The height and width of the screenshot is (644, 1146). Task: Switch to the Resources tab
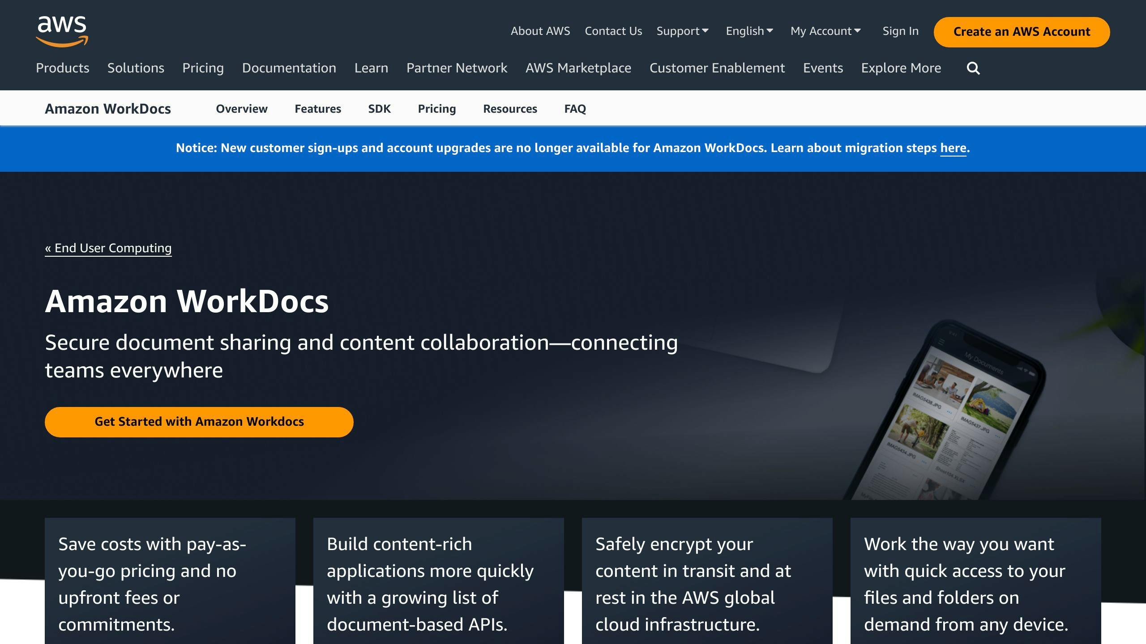tap(510, 109)
